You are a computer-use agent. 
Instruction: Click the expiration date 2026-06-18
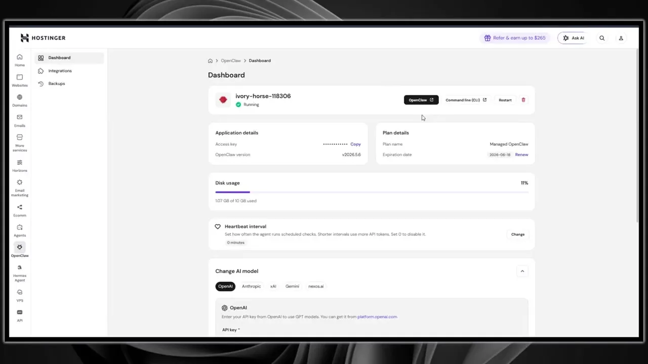pos(500,155)
